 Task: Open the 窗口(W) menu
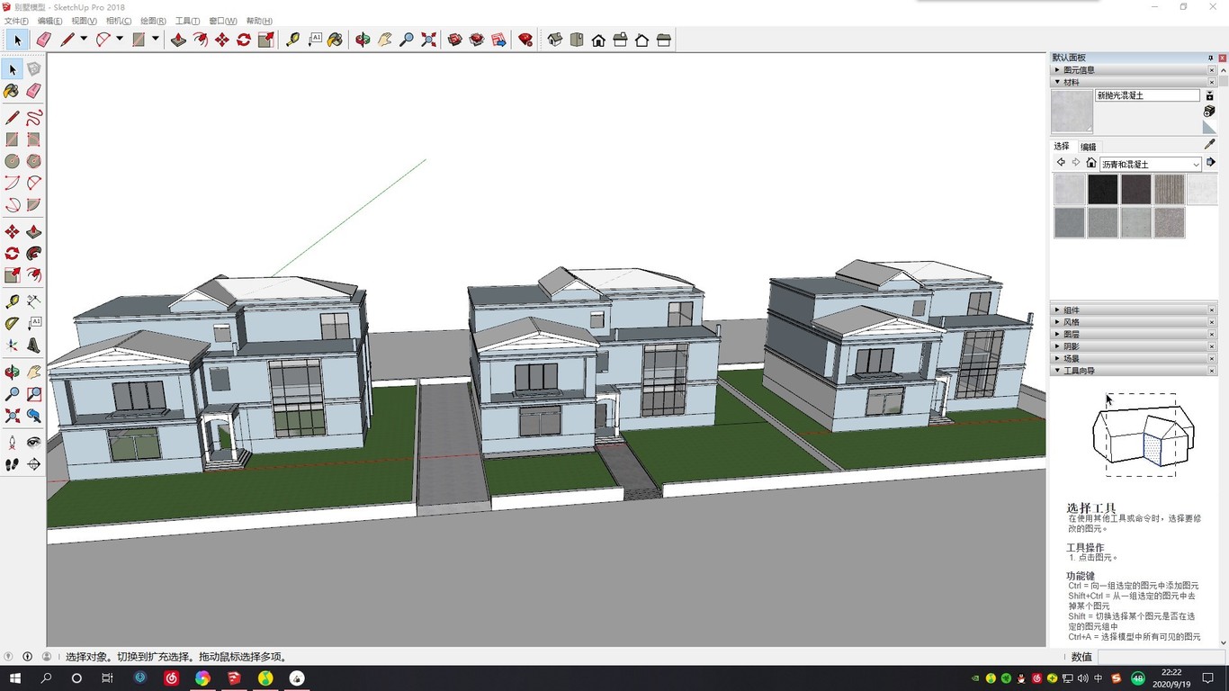point(223,21)
